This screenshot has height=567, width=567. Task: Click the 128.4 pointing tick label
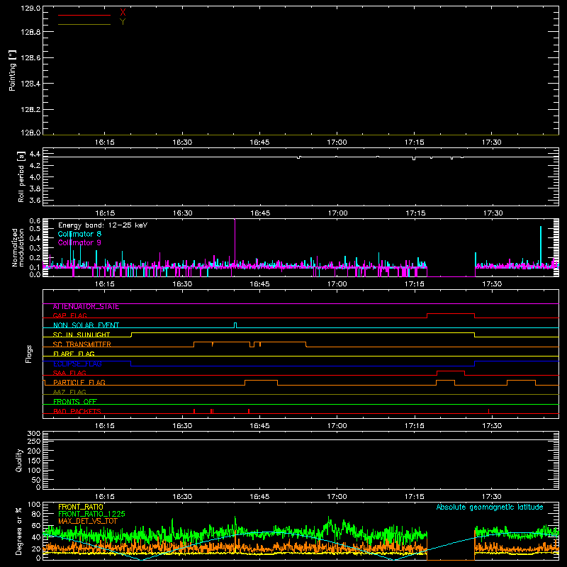tap(30, 84)
